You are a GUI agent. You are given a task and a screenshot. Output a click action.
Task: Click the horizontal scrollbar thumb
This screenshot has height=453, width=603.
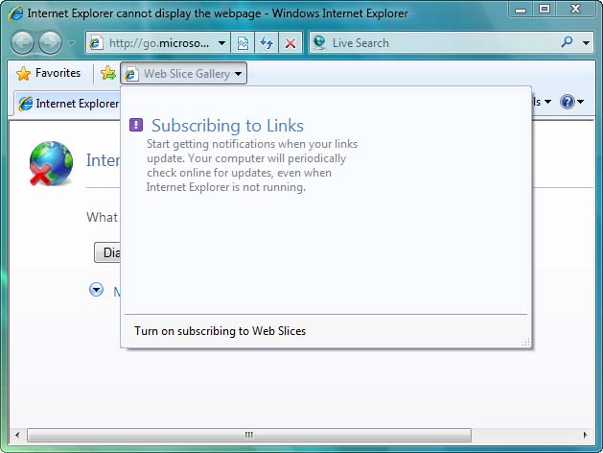[249, 435]
